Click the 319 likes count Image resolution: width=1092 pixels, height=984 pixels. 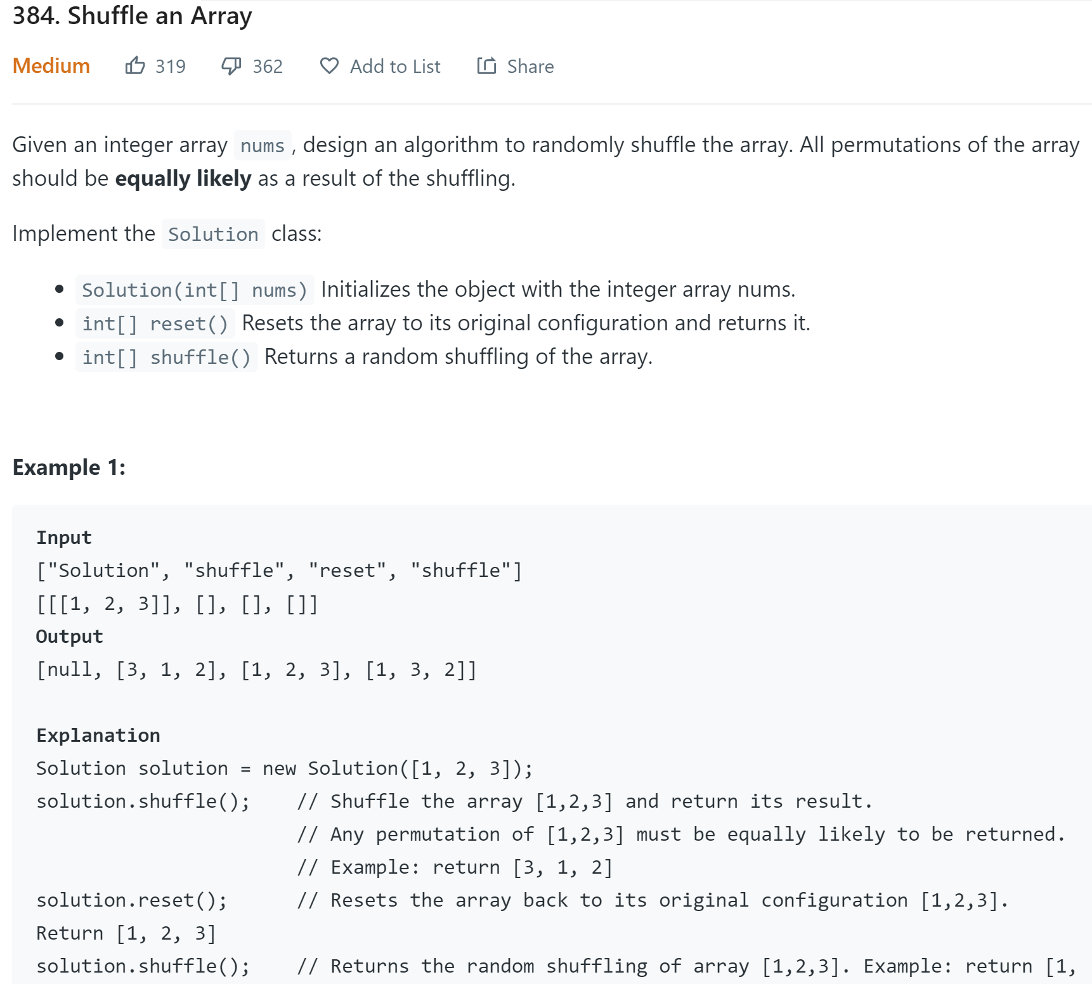(171, 66)
